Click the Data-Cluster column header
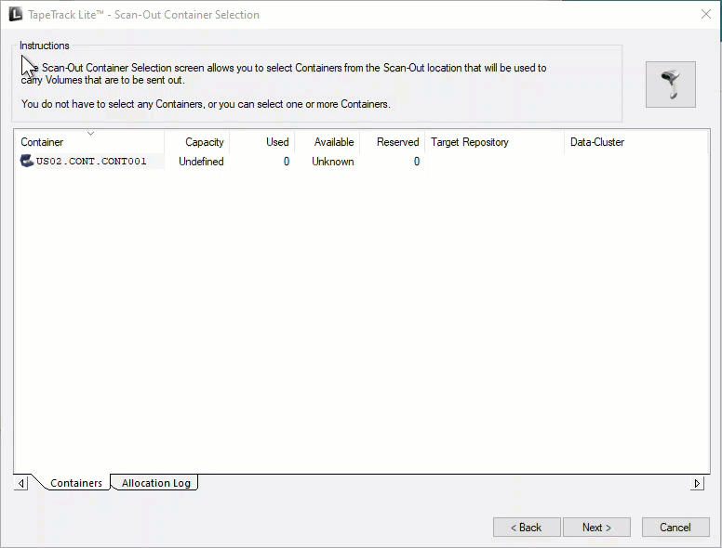The image size is (722, 548). [x=635, y=142]
